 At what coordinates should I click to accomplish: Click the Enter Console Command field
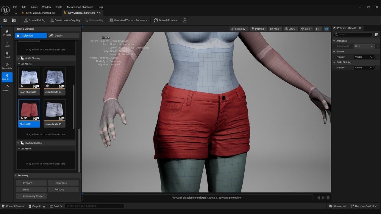[94, 206]
